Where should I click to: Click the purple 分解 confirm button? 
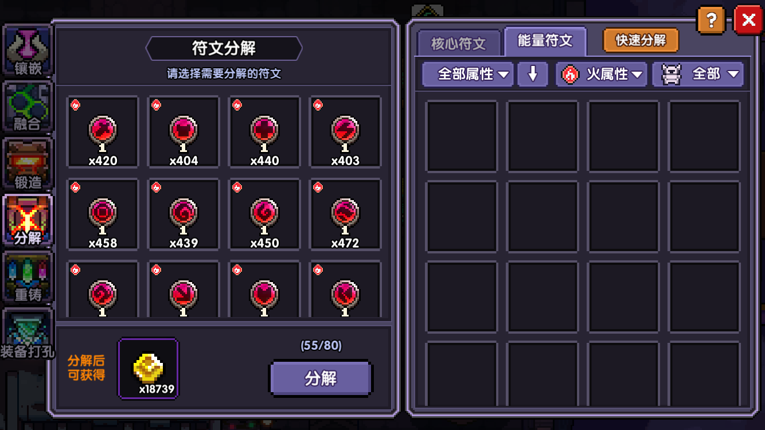(321, 378)
